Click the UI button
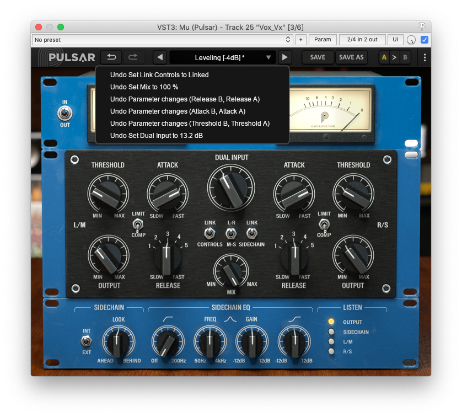 pos(395,40)
